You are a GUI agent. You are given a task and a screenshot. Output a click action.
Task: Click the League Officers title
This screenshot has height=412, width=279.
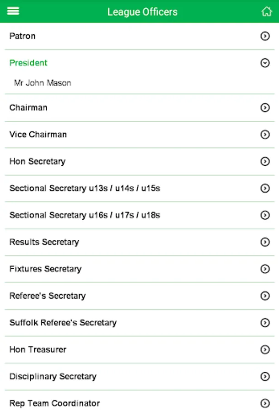(142, 12)
